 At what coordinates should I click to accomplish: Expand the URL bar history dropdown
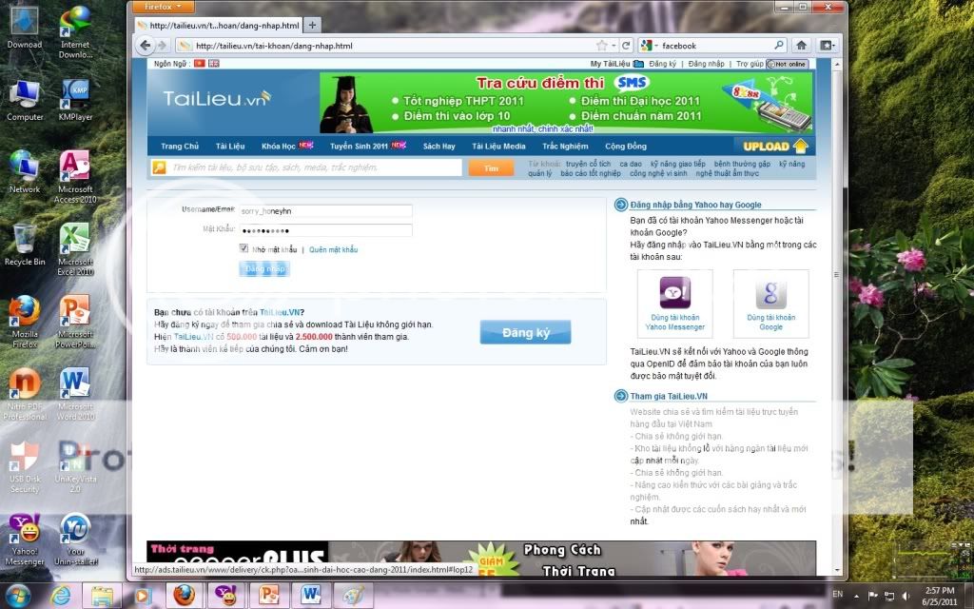pyautogui.click(x=614, y=46)
